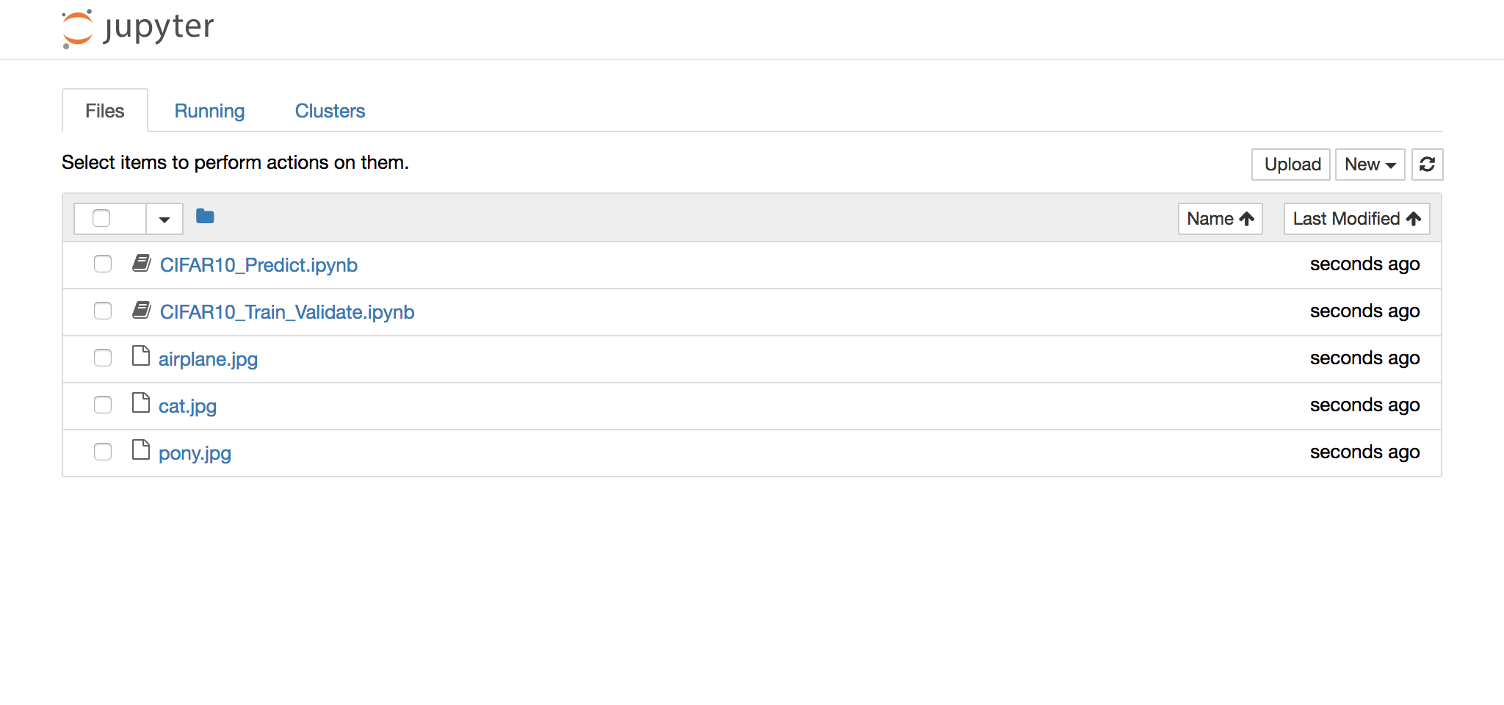This screenshot has height=705, width=1504.
Task: Sort files by Last Modified
Action: coord(1356,218)
